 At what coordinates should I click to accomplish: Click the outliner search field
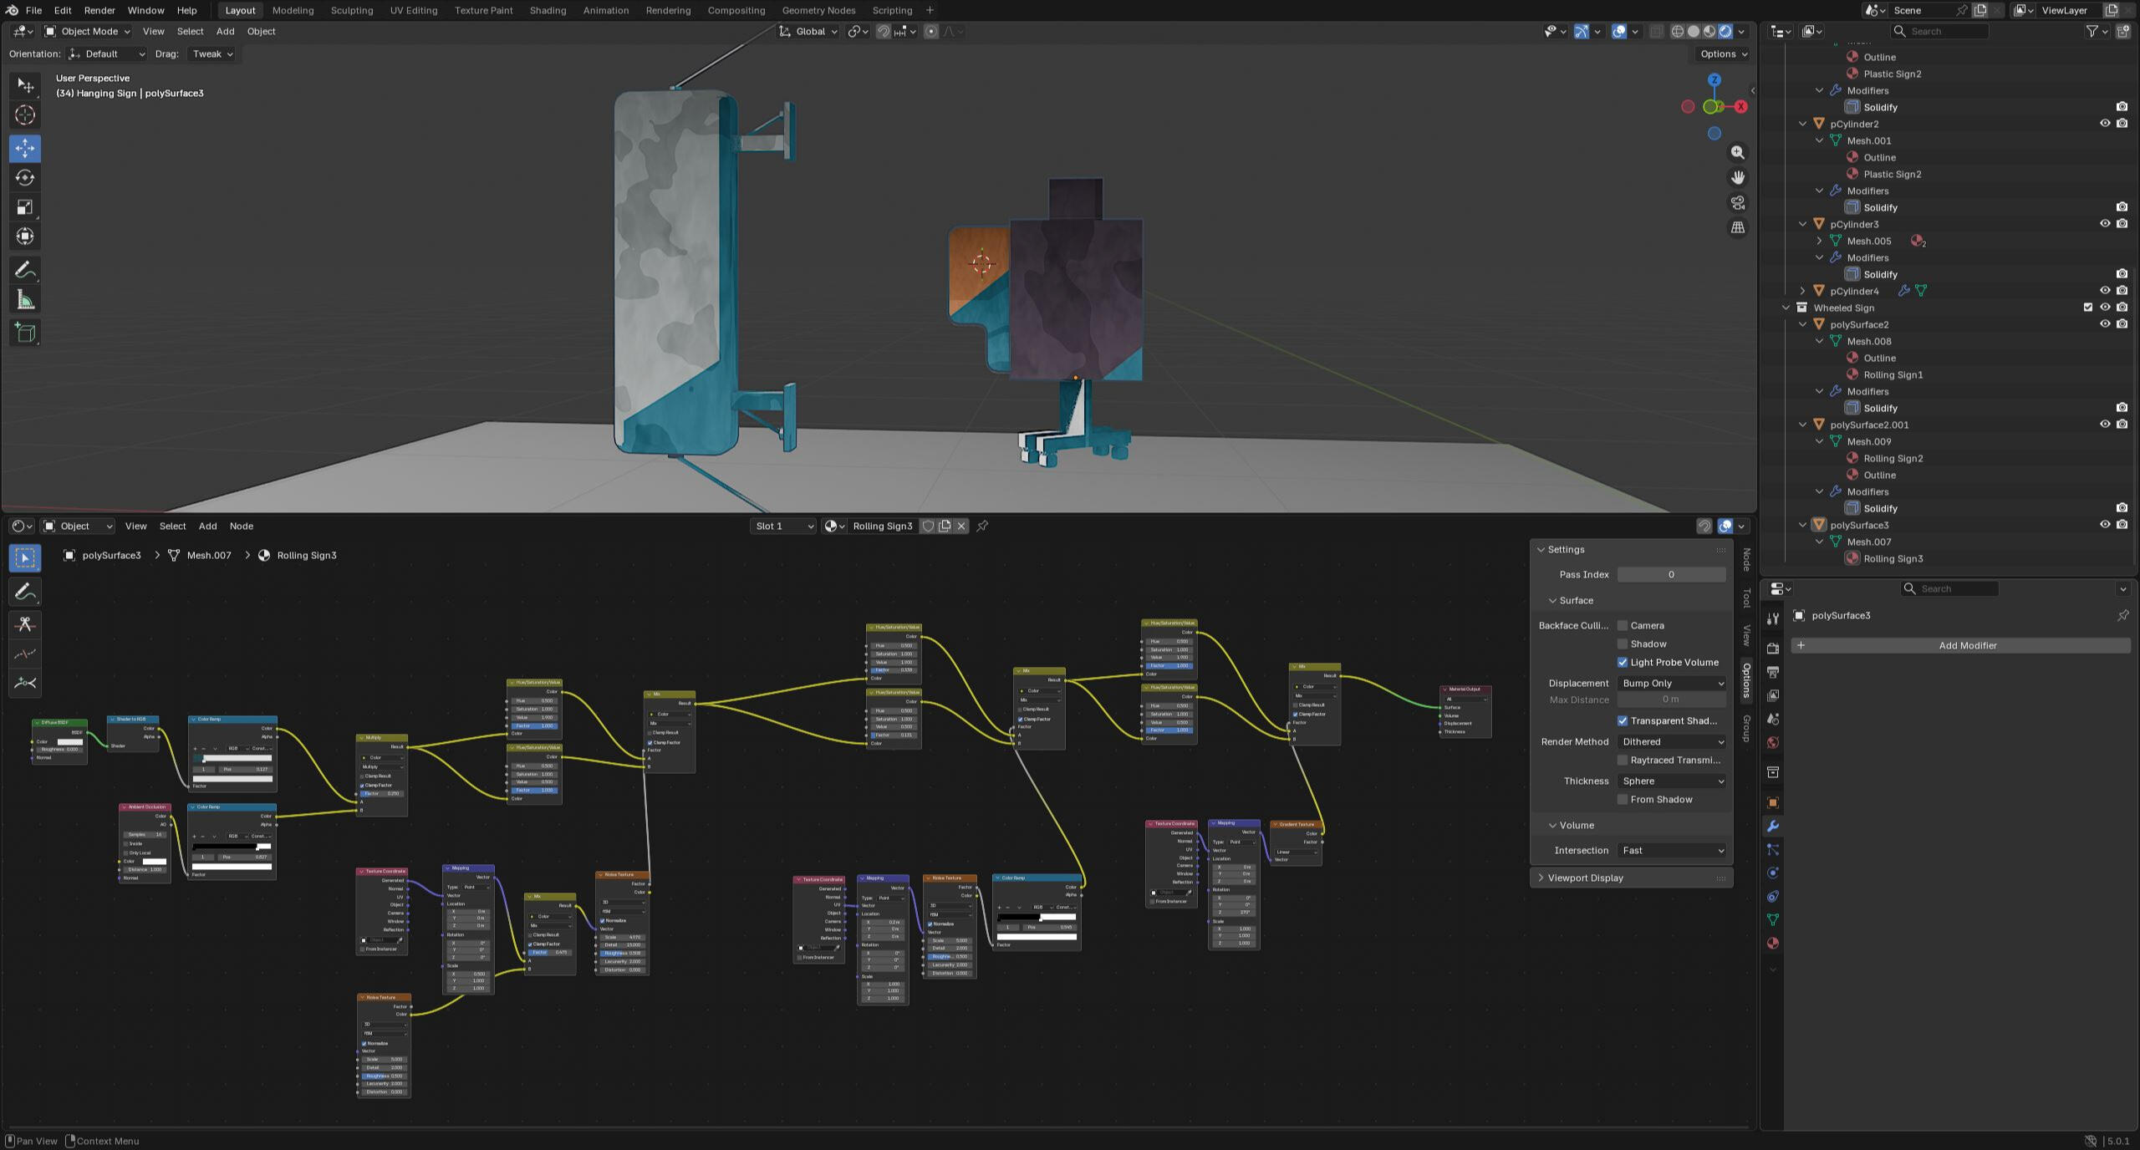click(1939, 32)
